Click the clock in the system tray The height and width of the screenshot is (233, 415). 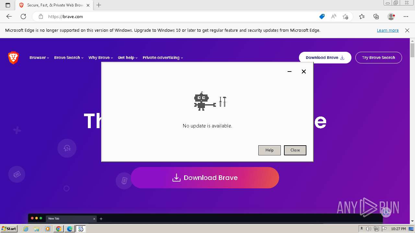click(398, 229)
